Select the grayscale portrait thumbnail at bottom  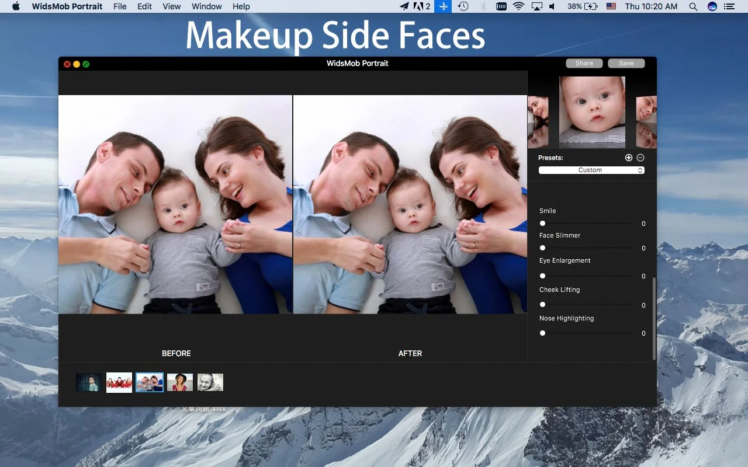210,382
